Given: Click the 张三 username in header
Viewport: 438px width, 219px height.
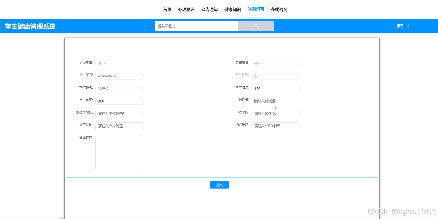Looking at the screenshot, I should (400, 26).
